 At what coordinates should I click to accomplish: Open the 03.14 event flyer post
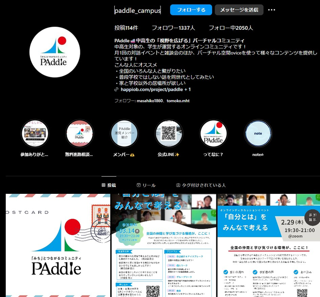click(164, 245)
